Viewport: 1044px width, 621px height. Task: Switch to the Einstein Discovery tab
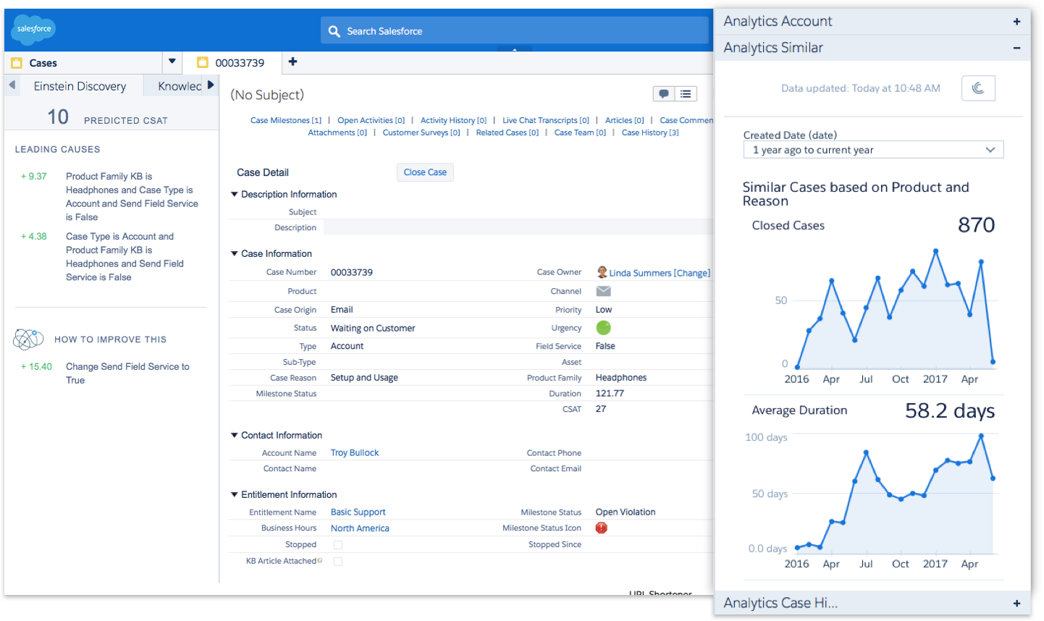tap(80, 86)
